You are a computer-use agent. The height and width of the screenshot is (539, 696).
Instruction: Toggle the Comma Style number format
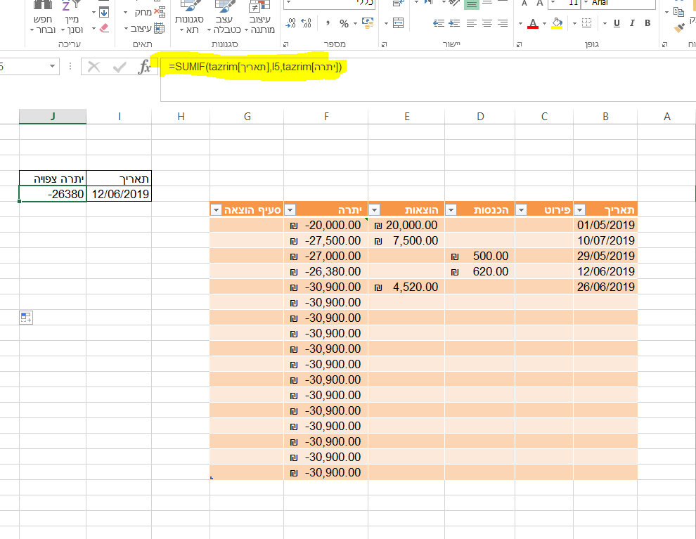coord(329,22)
